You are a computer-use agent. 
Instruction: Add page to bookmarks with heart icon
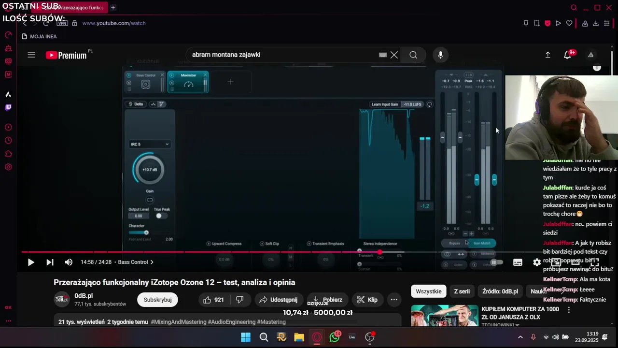point(569,23)
